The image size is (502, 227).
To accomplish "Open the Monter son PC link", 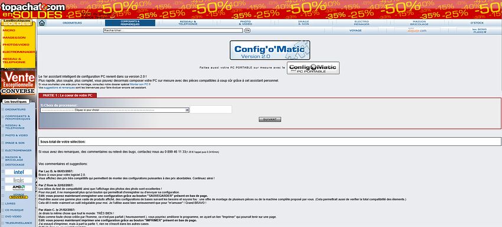I will click(x=139, y=84).
